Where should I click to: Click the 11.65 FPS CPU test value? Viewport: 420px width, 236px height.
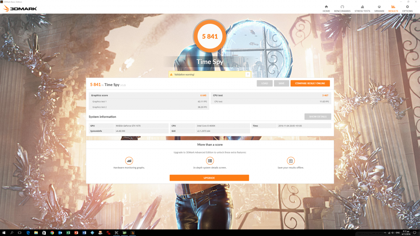click(x=324, y=101)
